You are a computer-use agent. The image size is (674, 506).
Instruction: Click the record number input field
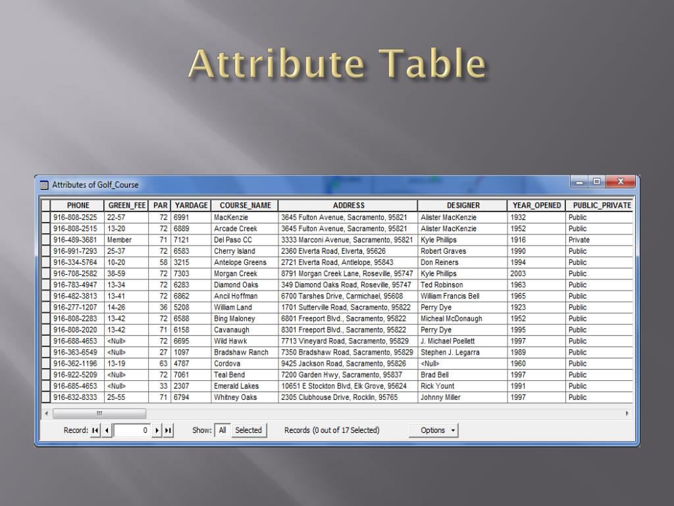tap(132, 430)
